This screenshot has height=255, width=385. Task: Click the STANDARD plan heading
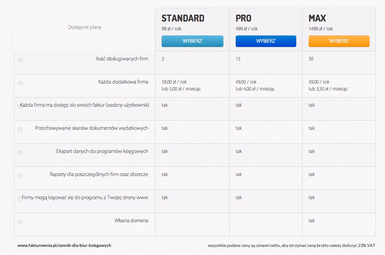point(183,18)
